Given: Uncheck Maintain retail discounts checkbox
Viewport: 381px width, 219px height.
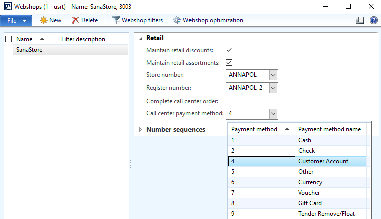Looking at the screenshot, I should 229,50.
